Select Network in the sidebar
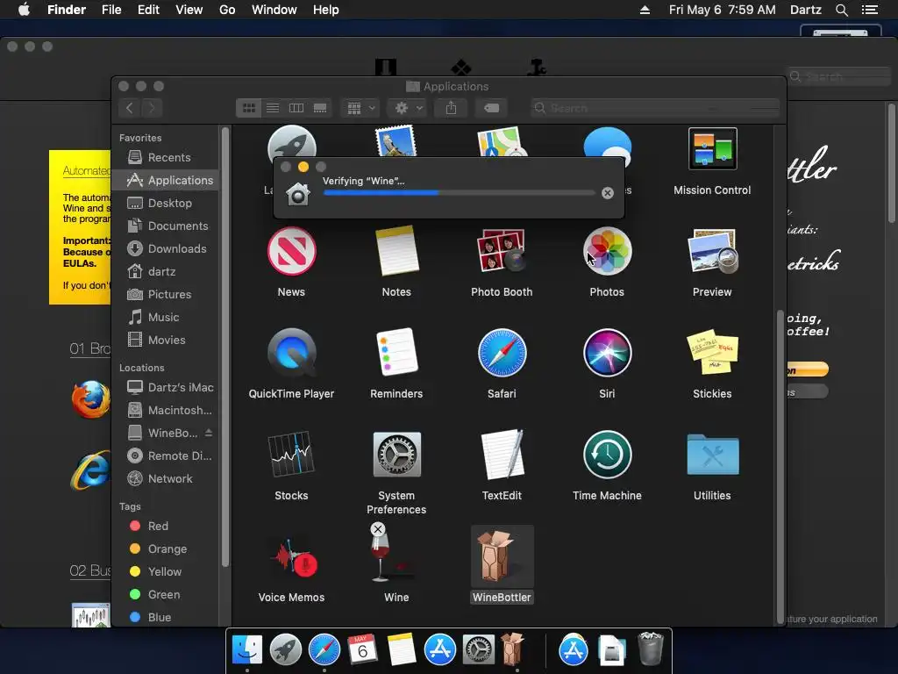The width and height of the screenshot is (898, 674). (166, 478)
